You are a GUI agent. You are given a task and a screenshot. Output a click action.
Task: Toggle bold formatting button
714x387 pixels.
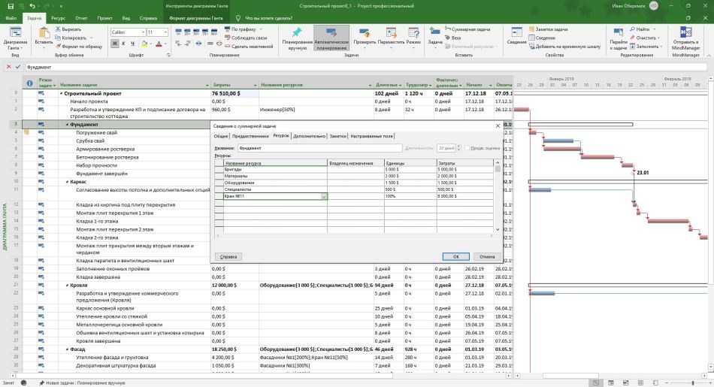[115, 44]
